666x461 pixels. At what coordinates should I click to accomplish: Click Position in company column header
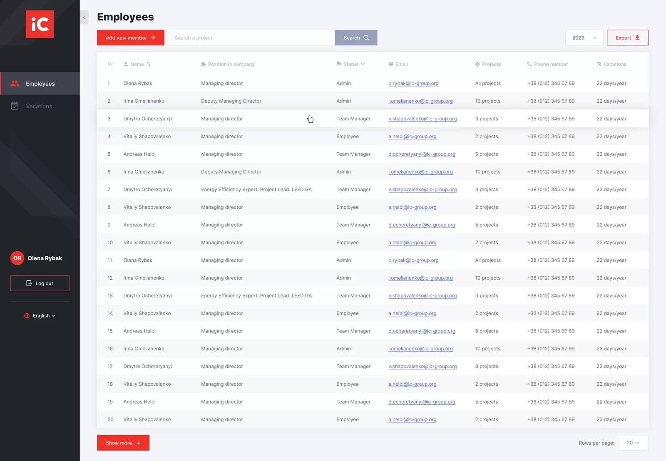tap(228, 64)
